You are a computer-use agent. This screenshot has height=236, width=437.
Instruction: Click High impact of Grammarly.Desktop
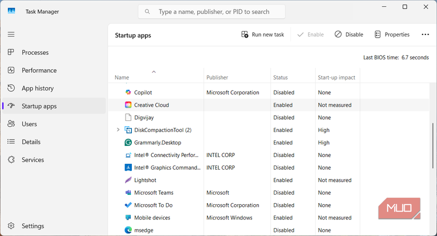[324, 143]
